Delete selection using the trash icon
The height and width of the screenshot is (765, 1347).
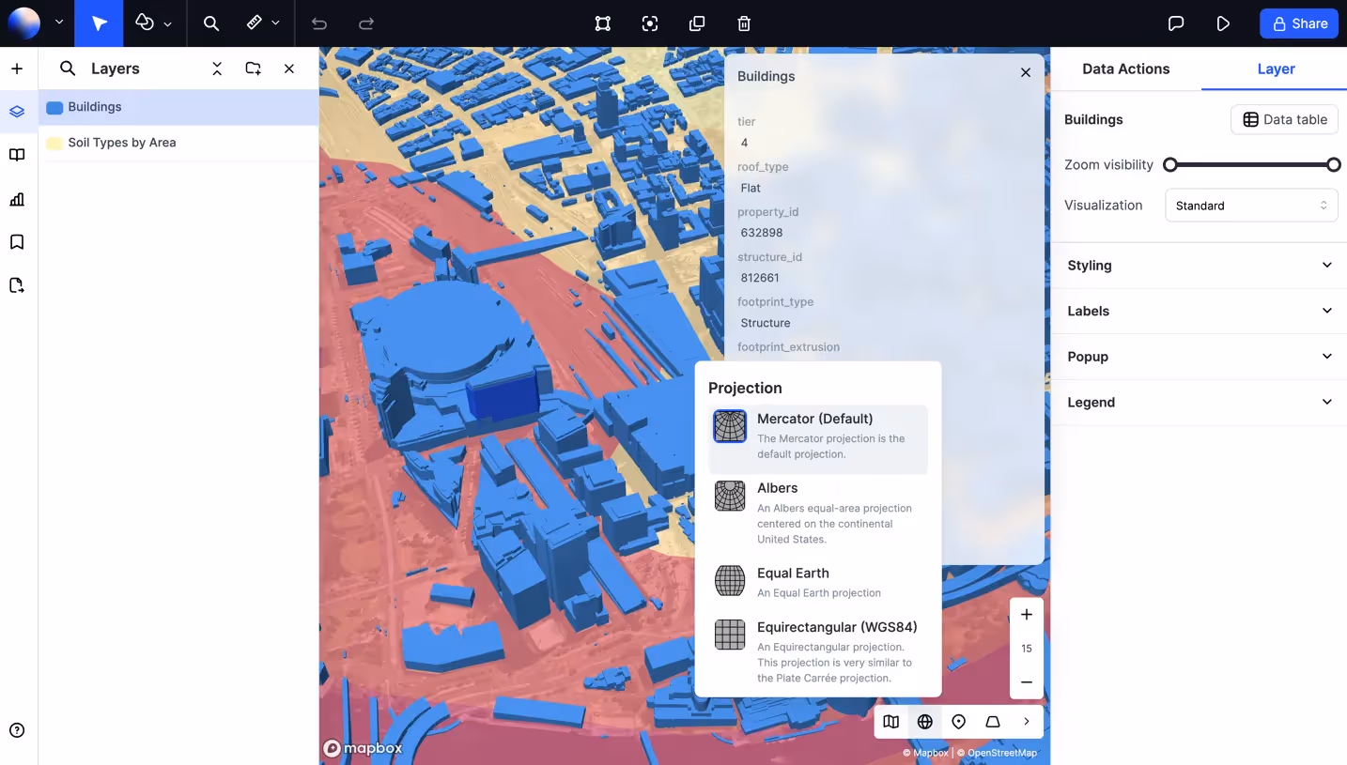[743, 23]
